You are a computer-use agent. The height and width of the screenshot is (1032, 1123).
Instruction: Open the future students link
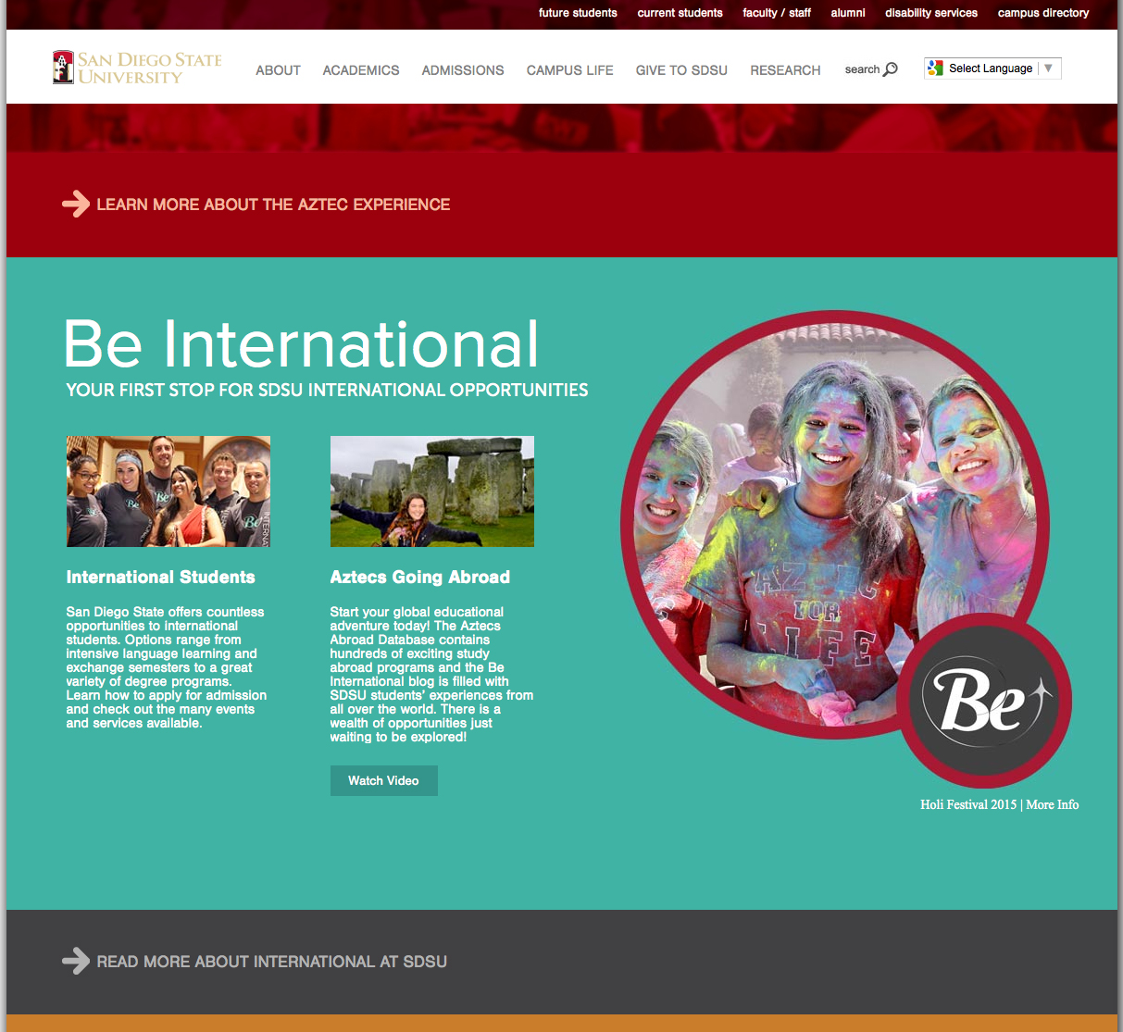pyautogui.click(x=578, y=13)
